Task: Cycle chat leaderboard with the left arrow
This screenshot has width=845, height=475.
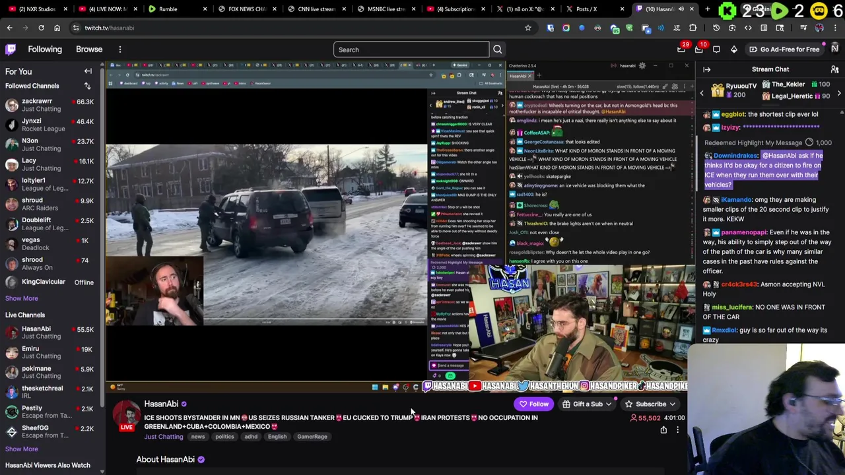Action: tap(702, 94)
